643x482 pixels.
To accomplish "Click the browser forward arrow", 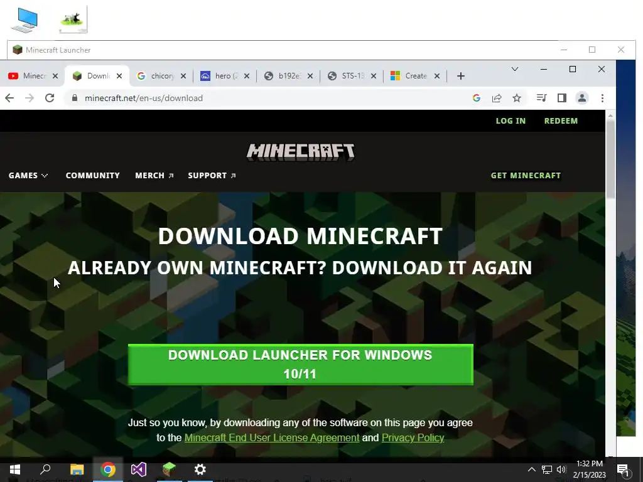I will tap(29, 98).
